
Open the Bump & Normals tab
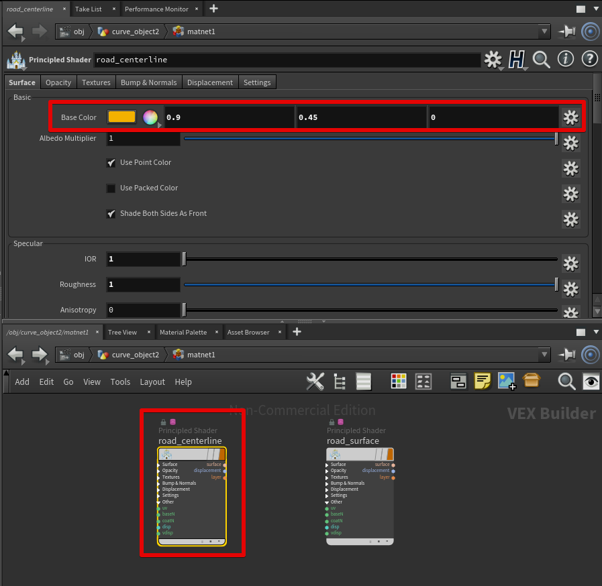(148, 82)
